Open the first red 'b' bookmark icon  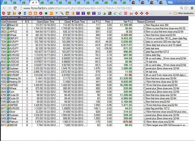click(x=3, y=13)
